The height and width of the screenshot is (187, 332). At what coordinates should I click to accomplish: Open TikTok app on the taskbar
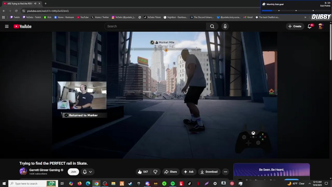[x=190, y=184]
